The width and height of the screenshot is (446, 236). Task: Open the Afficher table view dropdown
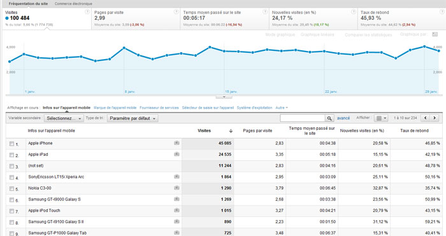381,118
